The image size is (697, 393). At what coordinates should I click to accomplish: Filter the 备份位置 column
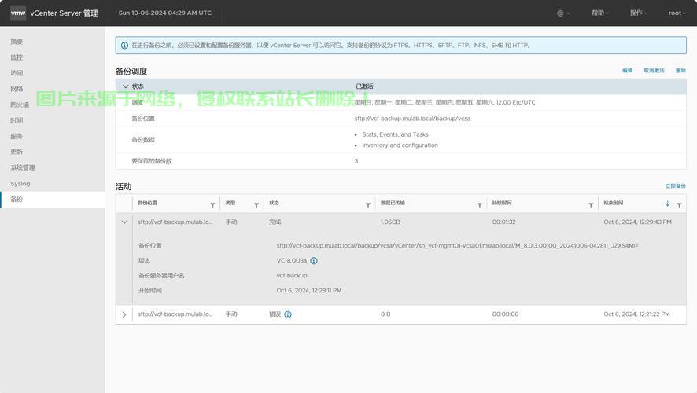point(212,204)
